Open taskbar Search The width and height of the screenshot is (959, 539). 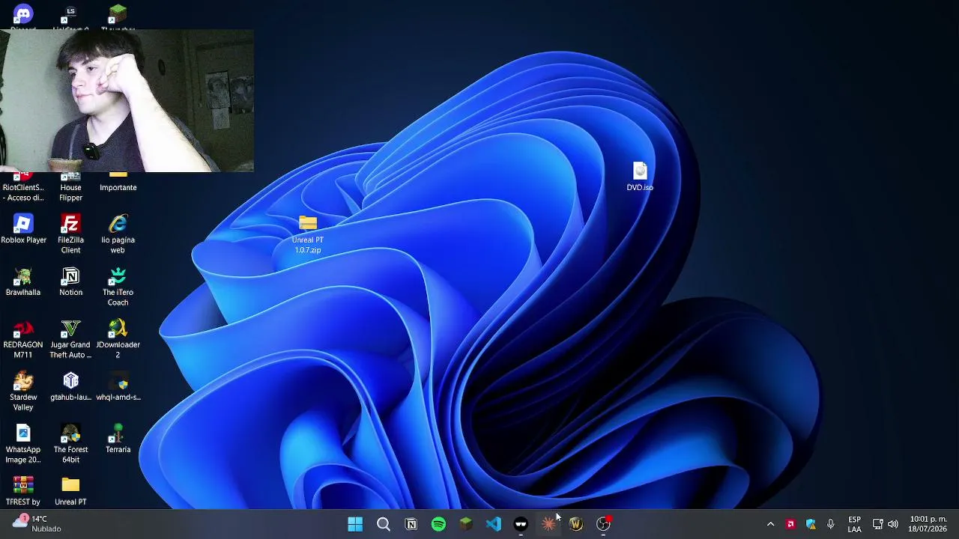click(x=383, y=524)
